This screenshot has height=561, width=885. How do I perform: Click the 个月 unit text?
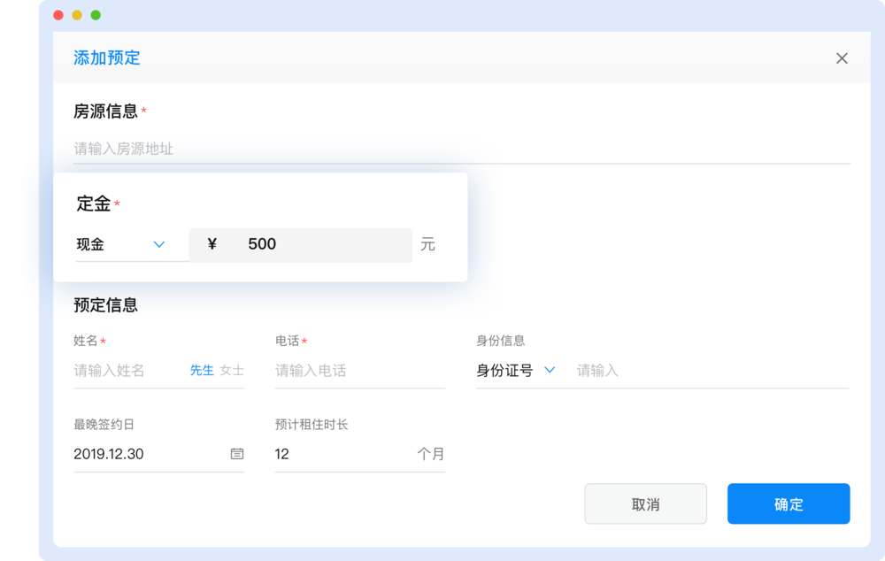click(x=431, y=454)
